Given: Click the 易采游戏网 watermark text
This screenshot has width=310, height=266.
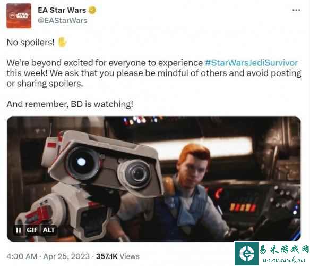Looking at the screenshot, I should click(284, 249).
